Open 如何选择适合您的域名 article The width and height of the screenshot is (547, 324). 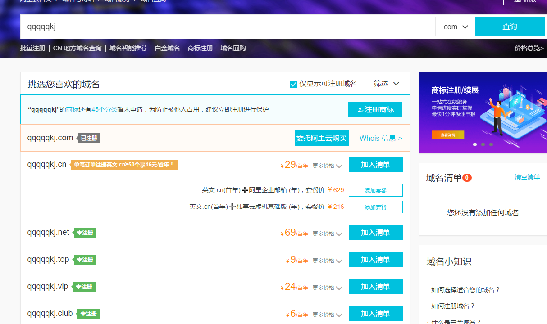(465, 290)
